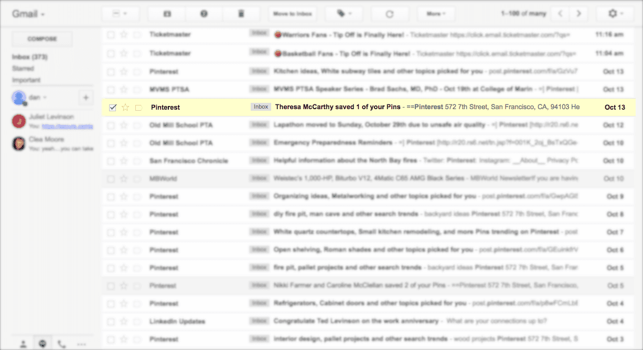Viewport: 643px width, 350px height.
Task: Go to the newer messages with the left arrow
Action: (561, 14)
